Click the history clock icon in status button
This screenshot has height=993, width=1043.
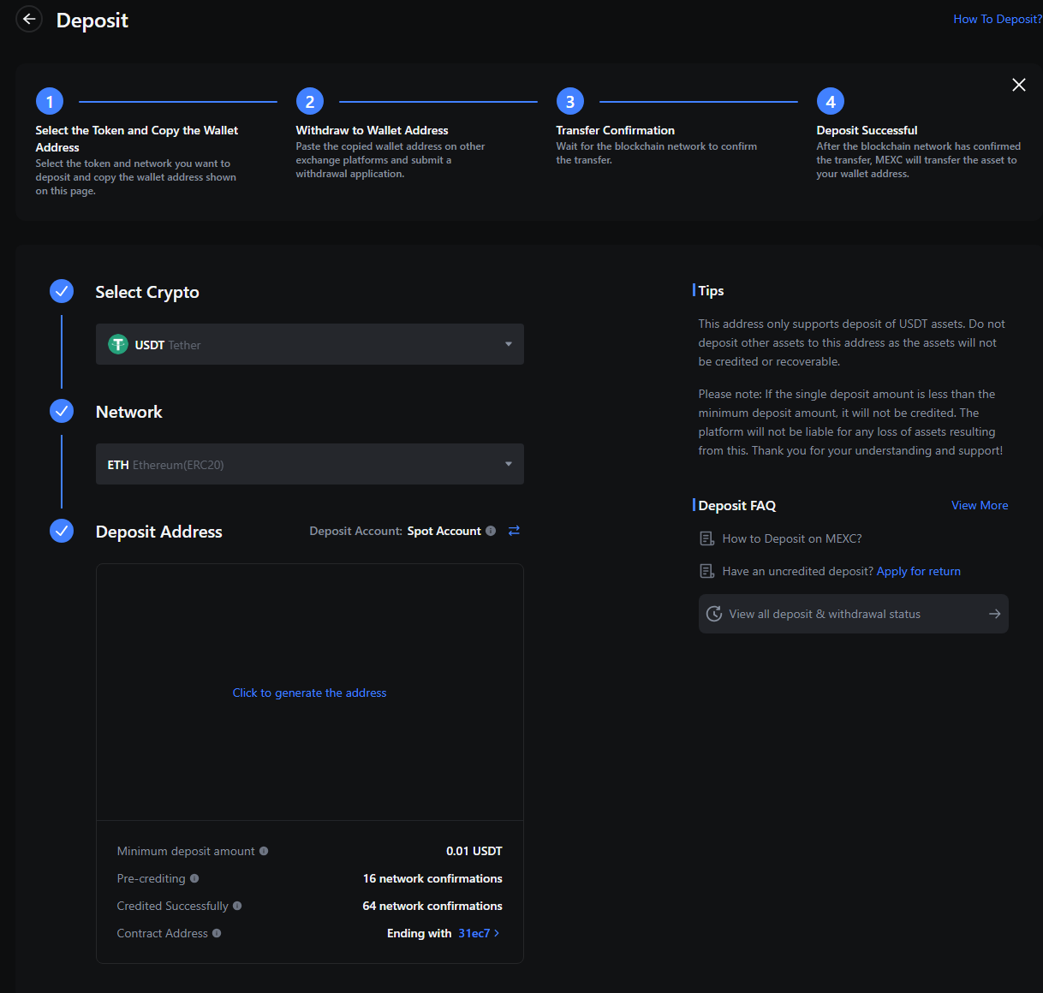714,614
